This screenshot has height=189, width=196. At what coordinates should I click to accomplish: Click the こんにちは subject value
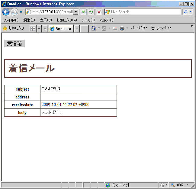pos(51,89)
